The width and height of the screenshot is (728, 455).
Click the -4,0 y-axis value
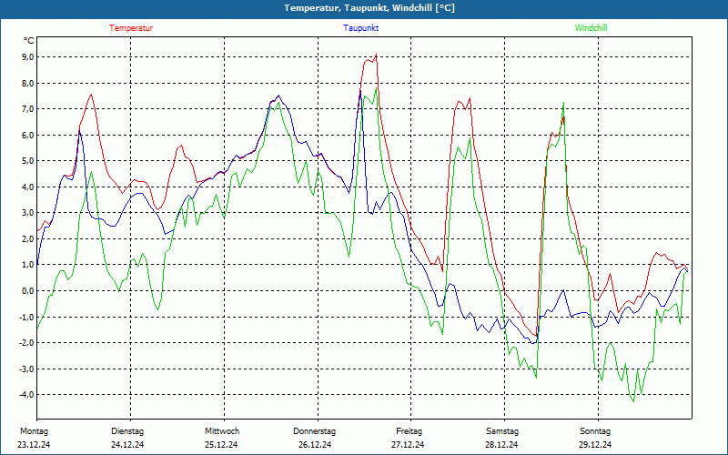pyautogui.click(x=26, y=394)
